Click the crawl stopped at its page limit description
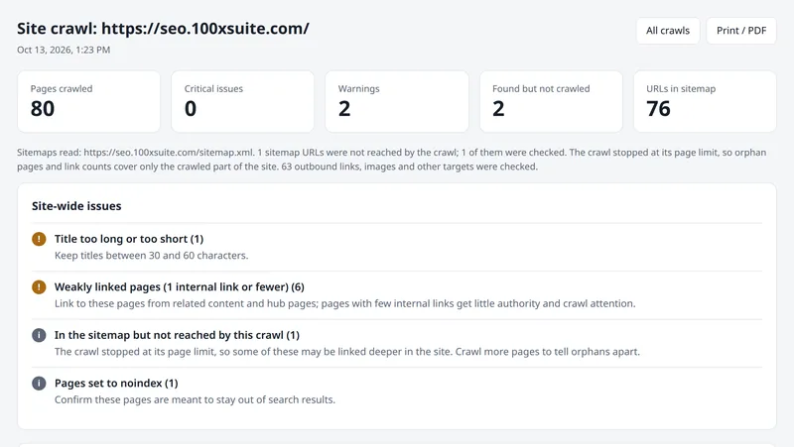Image resolution: width=794 pixels, height=447 pixels. 346,352
